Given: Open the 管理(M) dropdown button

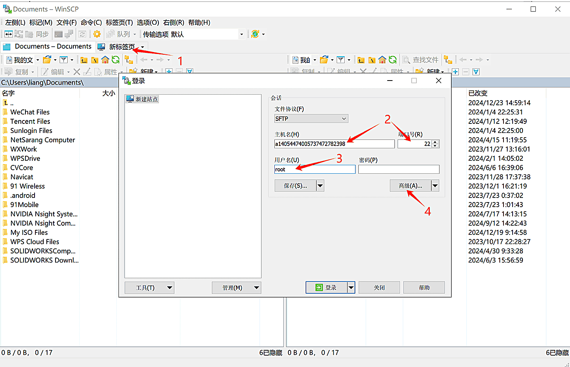Looking at the screenshot, I should click(236, 288).
